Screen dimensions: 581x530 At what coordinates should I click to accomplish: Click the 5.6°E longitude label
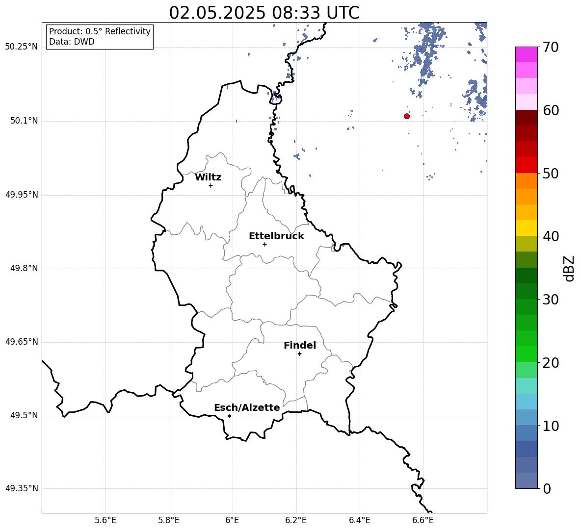point(106,520)
